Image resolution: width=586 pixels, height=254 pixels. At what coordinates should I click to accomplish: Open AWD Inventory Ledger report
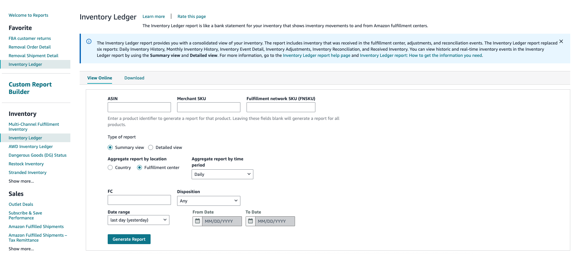coord(31,146)
